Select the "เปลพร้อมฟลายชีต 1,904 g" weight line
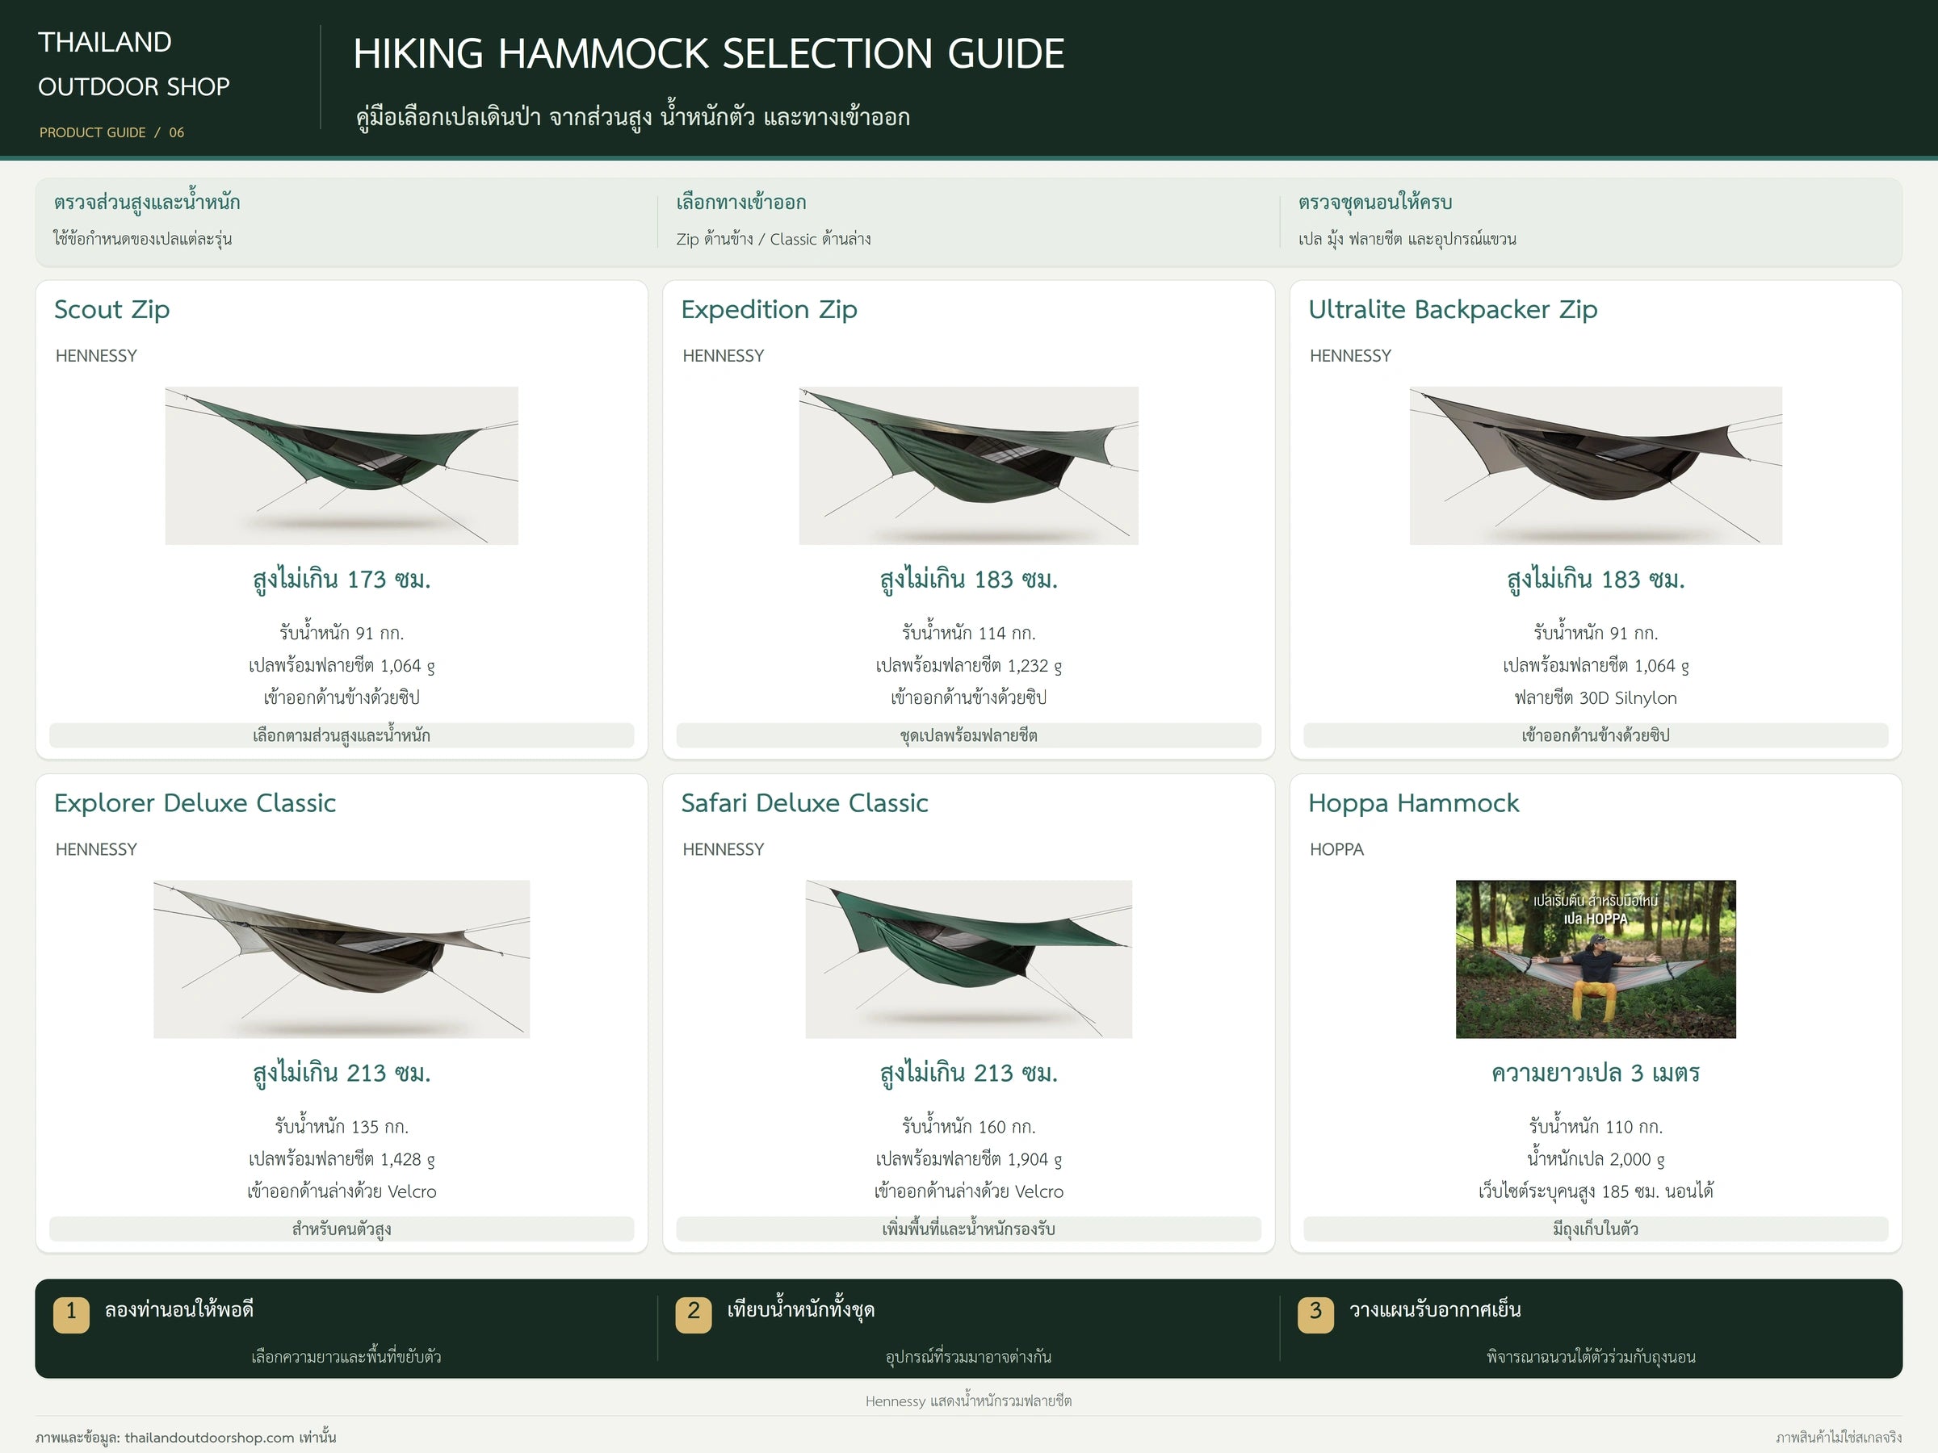This screenshot has height=1453, width=1938. (x=969, y=1158)
